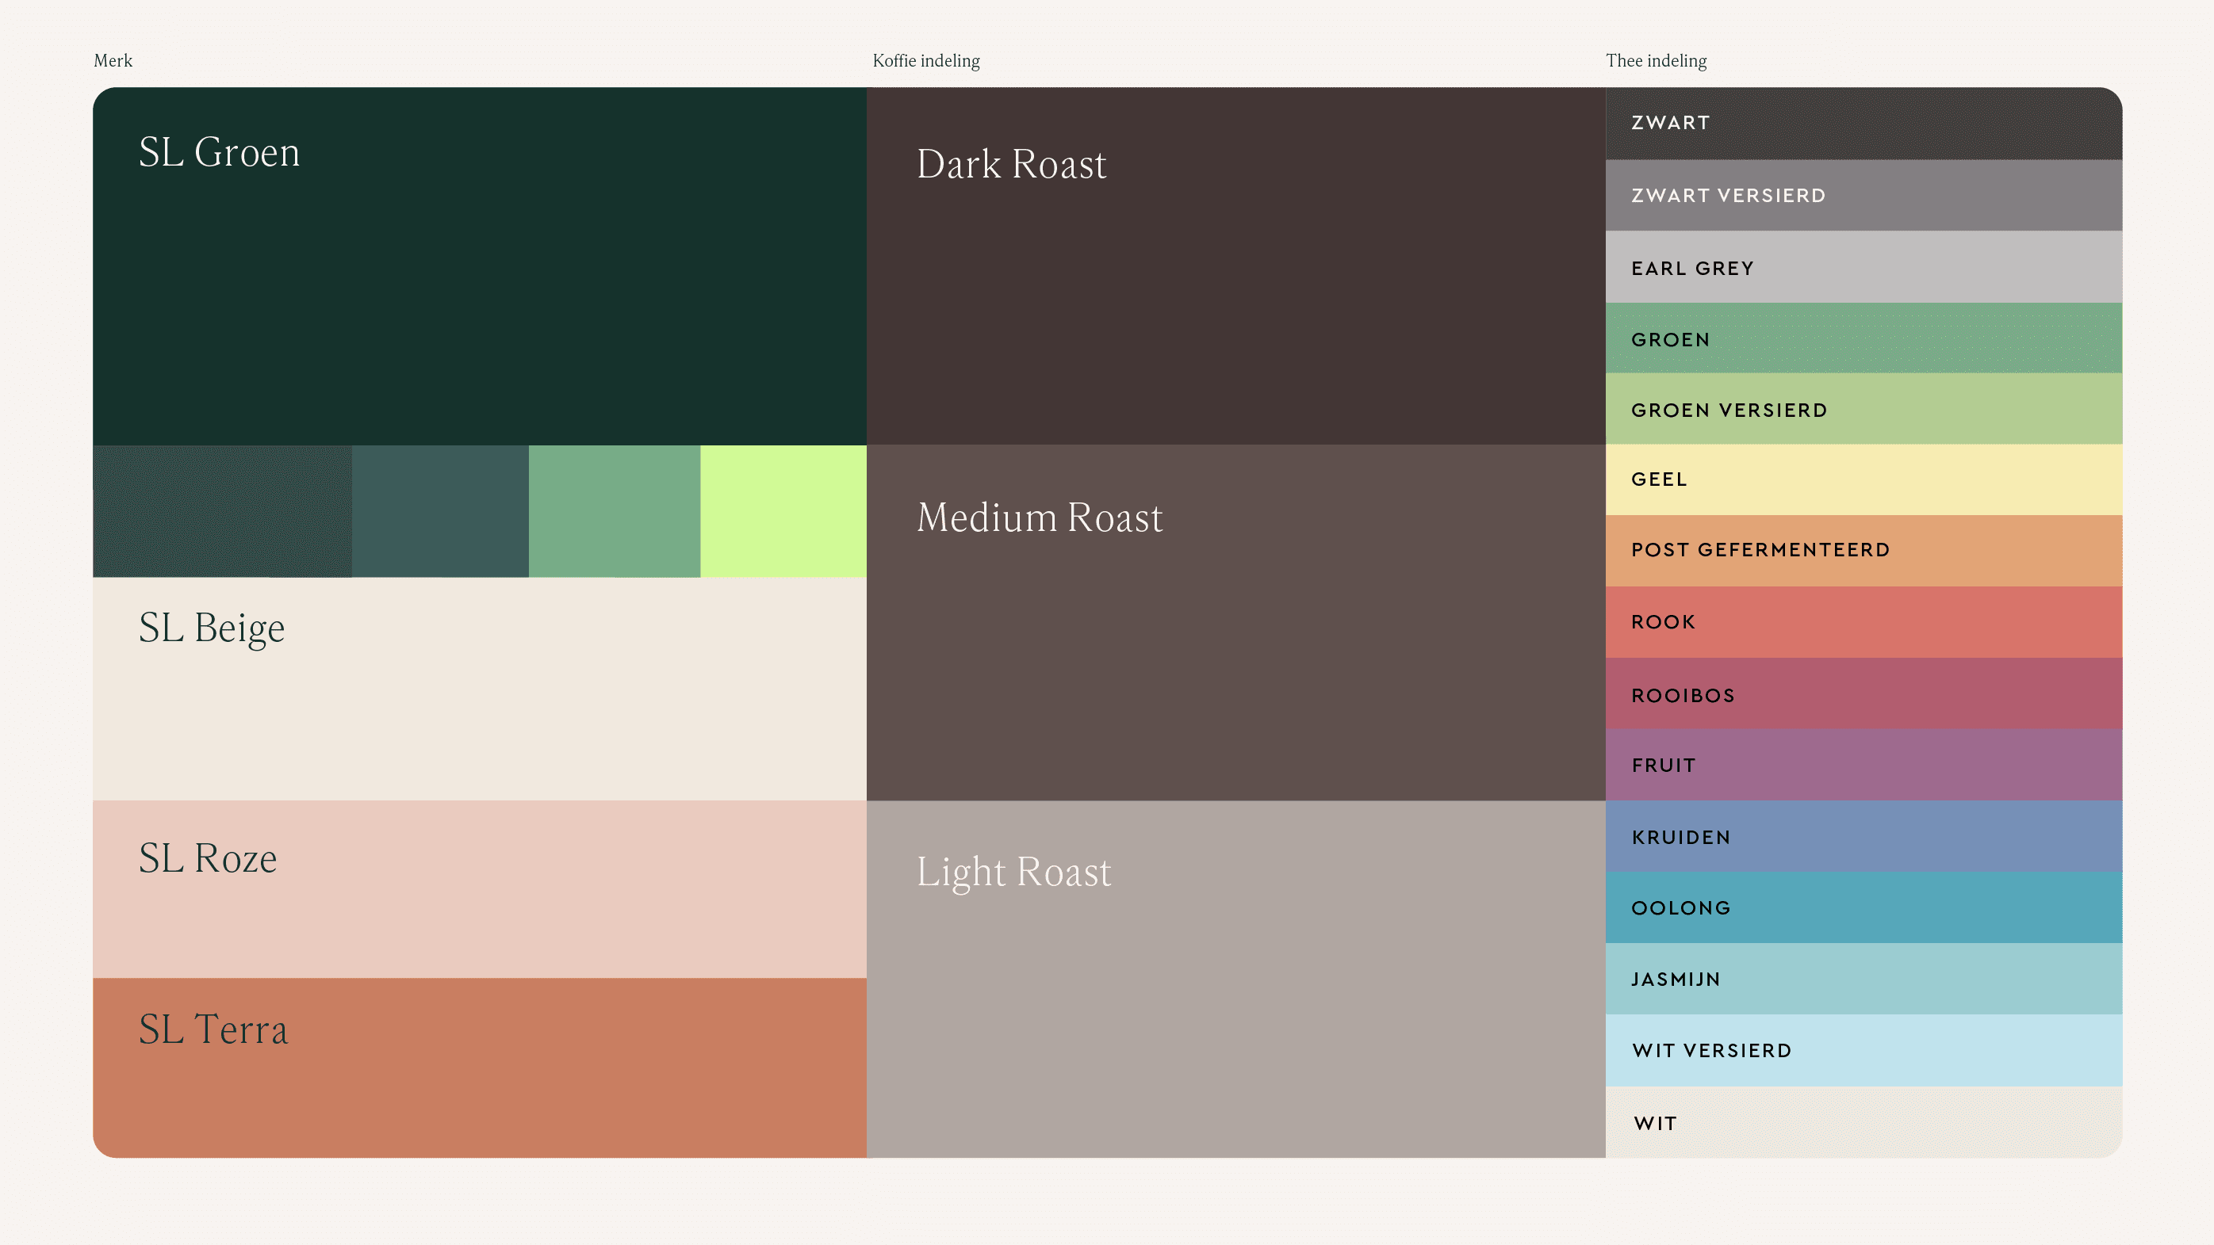This screenshot has width=2214, height=1245.
Task: Click the OOLONG teal strip
Action: click(x=1863, y=907)
